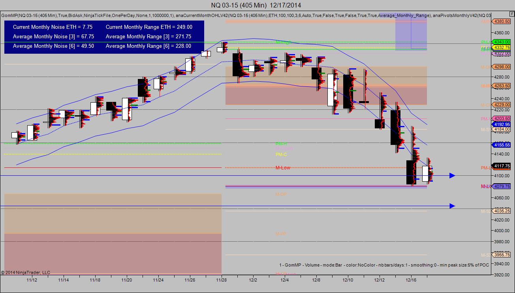The width and height of the screenshot is (515, 293).
Task: Click the pink 4203.50 price marker
Action: [x=502, y=118]
